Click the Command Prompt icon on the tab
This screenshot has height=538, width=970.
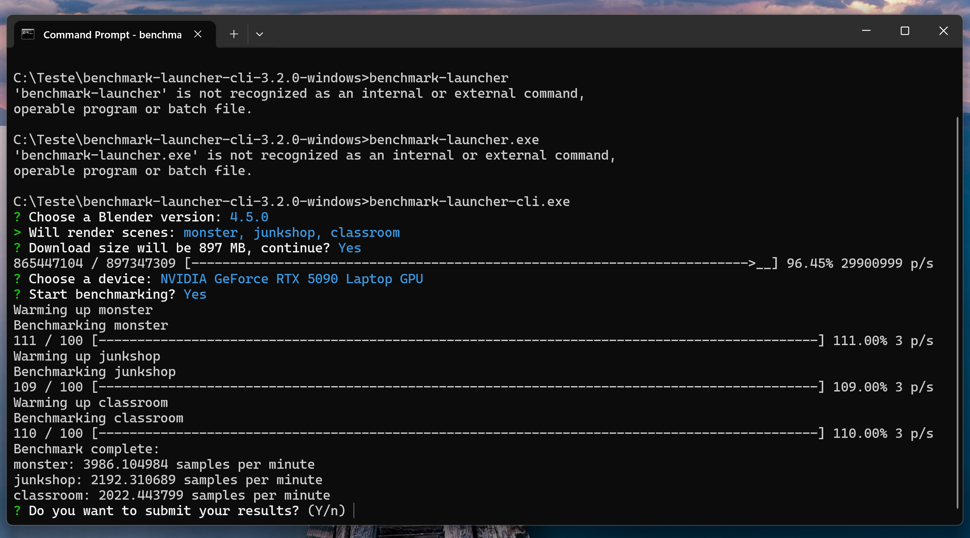(28, 34)
